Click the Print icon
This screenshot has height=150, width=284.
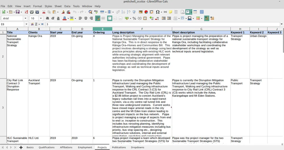coord(32,12)
